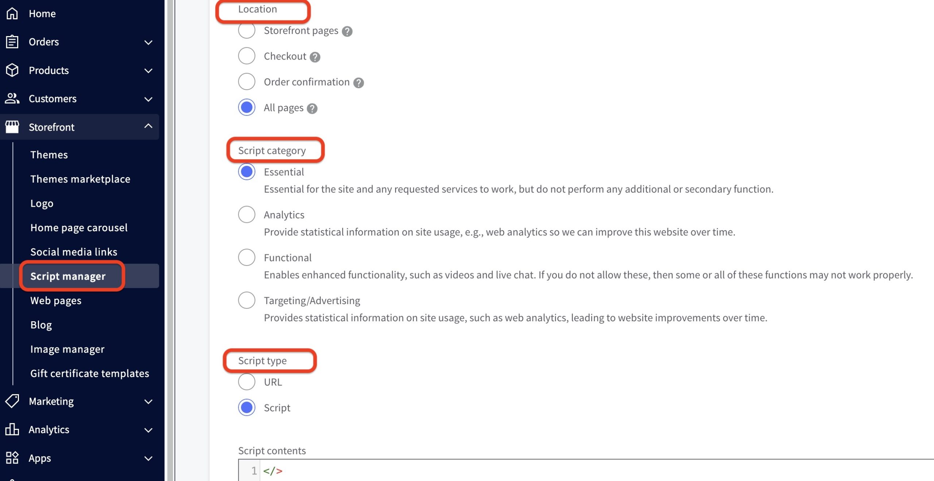Select the Checkout location radio button
The height and width of the screenshot is (481, 934).
coord(247,56)
